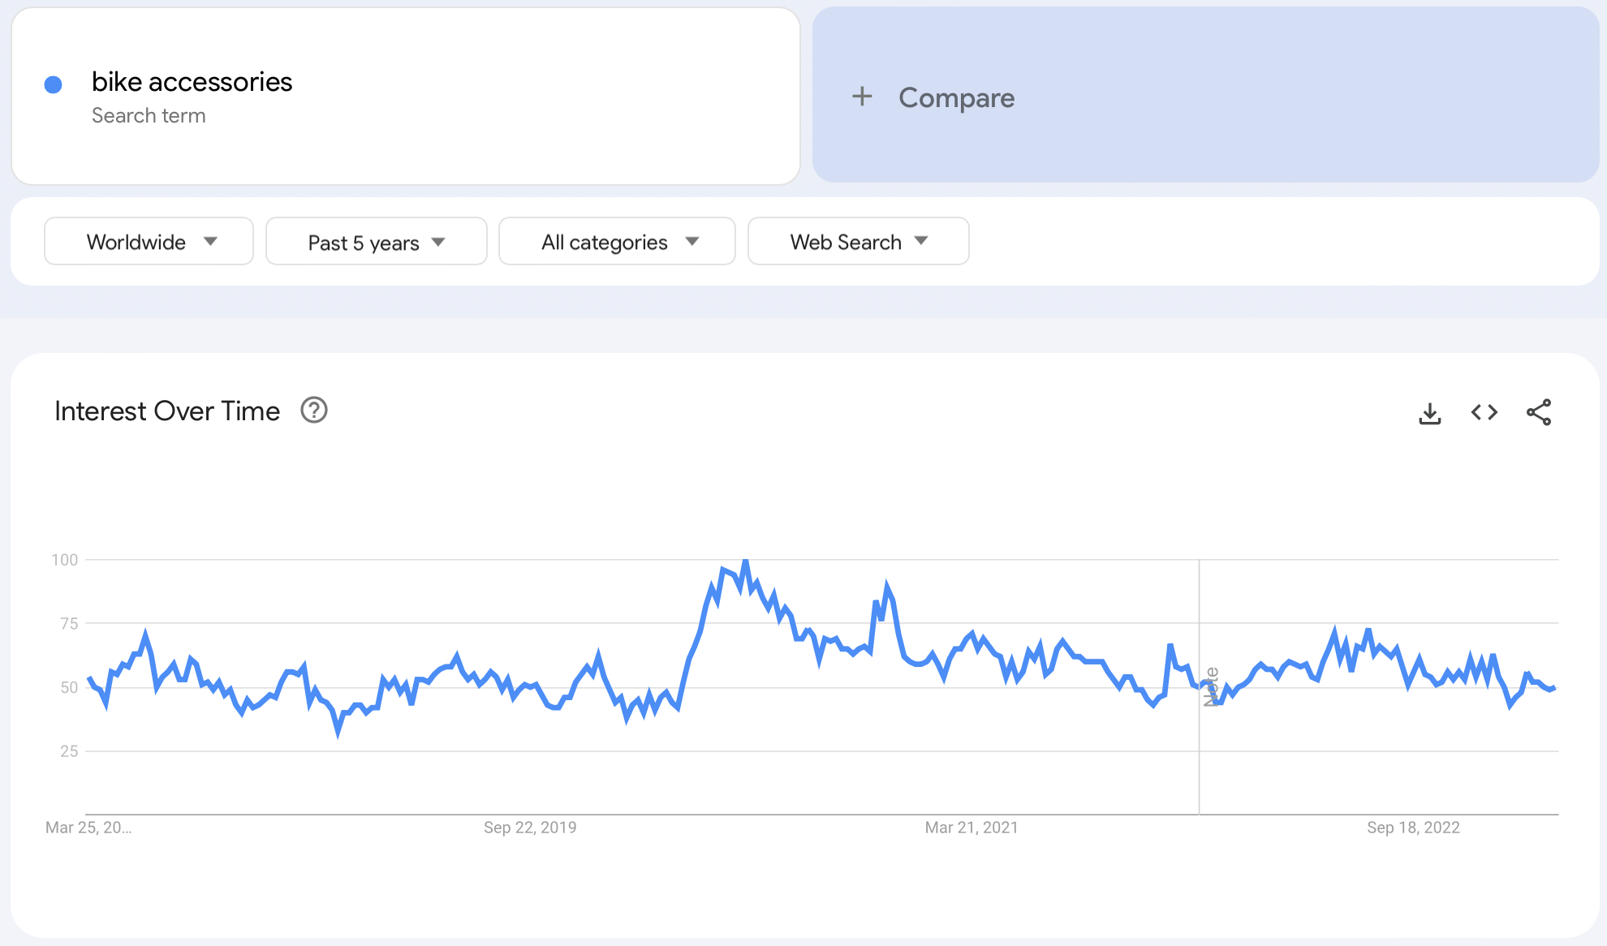Download the Interest Over Time data
Viewport: 1607px width, 946px height.
pos(1429,413)
